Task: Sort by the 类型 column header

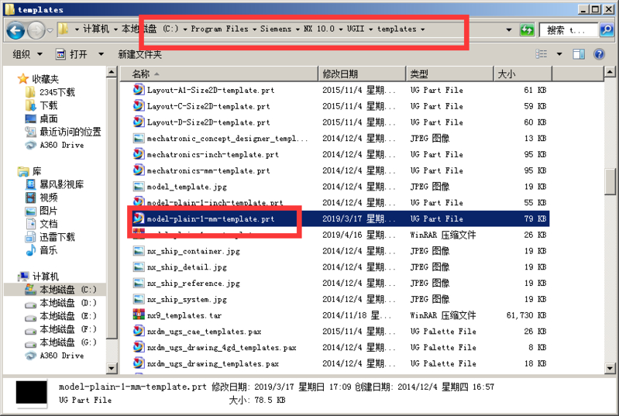Action: [x=449, y=74]
